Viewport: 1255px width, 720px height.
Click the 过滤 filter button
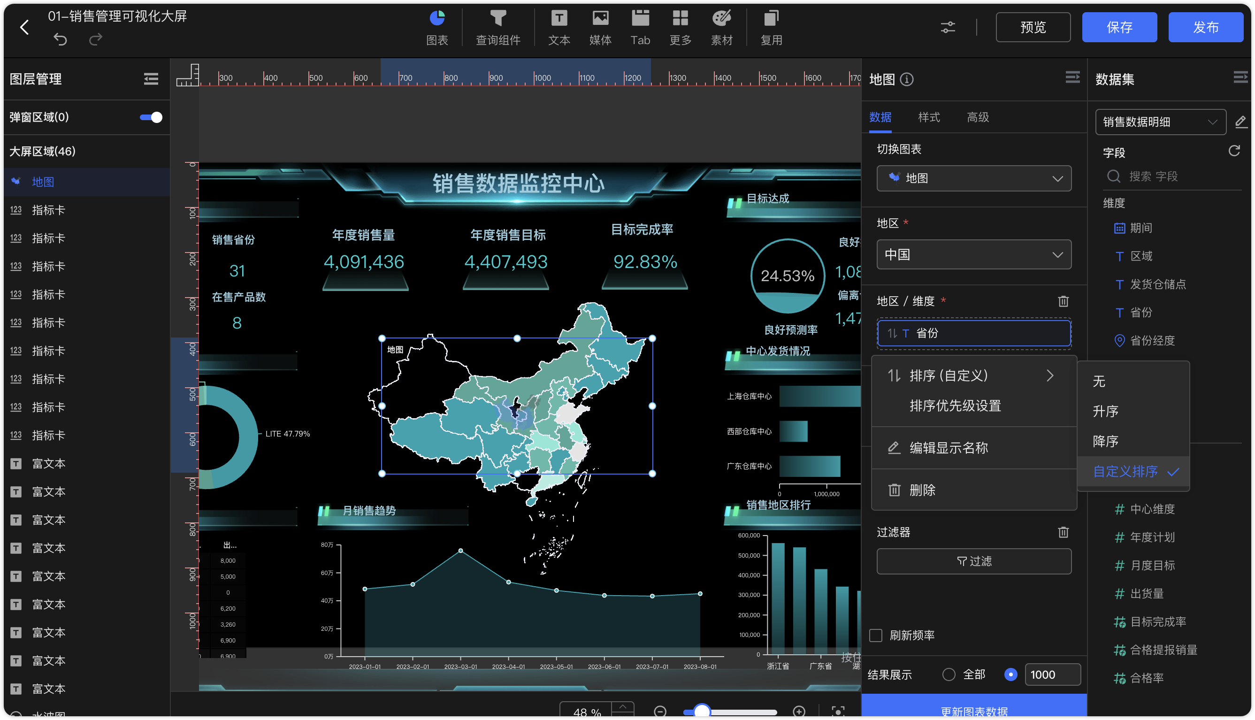[974, 561]
